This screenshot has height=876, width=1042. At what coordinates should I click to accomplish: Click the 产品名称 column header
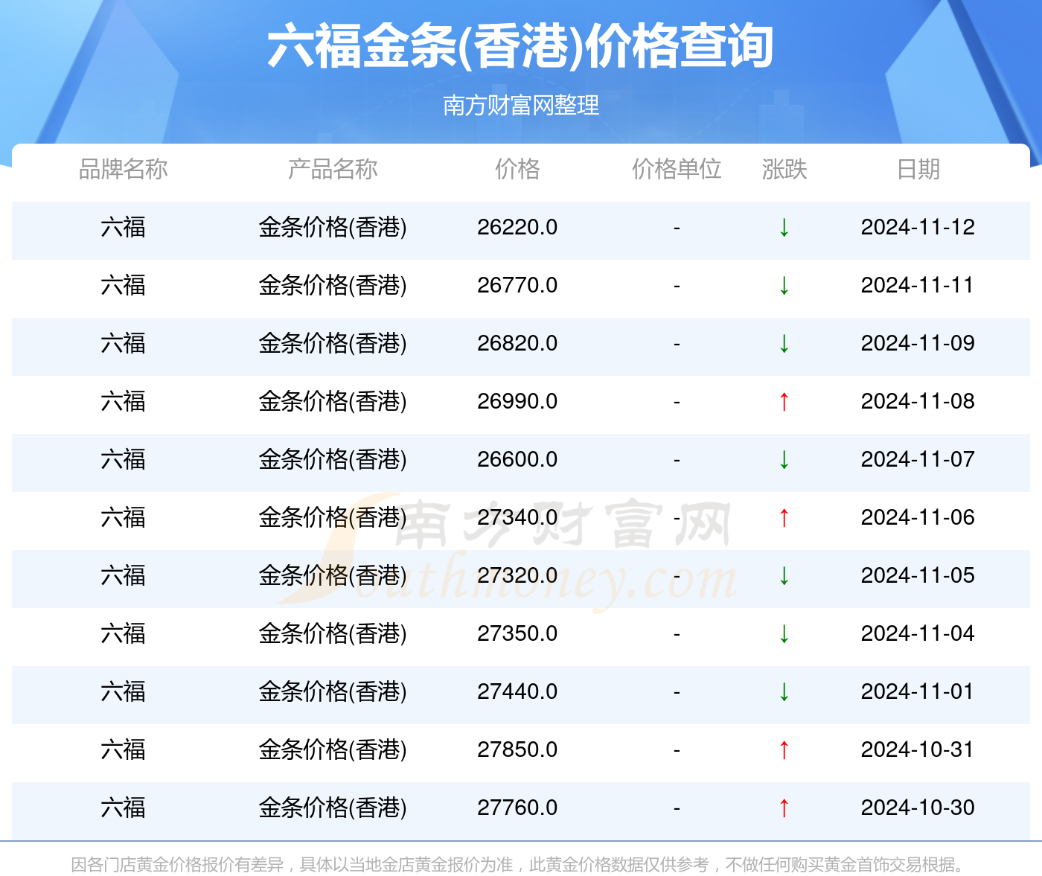tap(333, 169)
